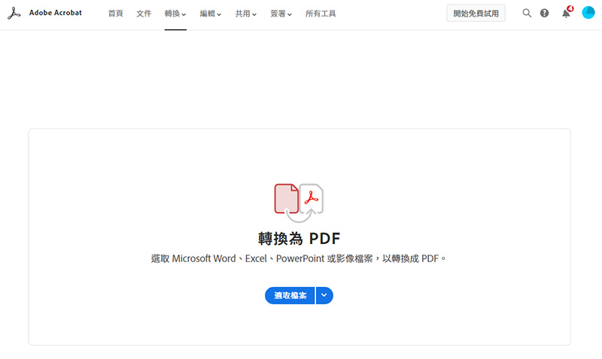Open the search magnifier icon
Viewport: 602px width, 359px height.
click(x=527, y=14)
